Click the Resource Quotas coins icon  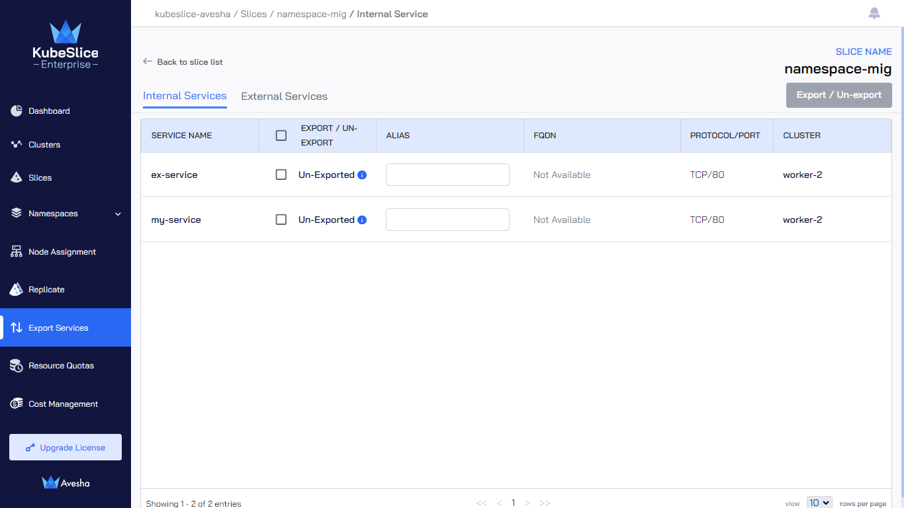coord(17,365)
